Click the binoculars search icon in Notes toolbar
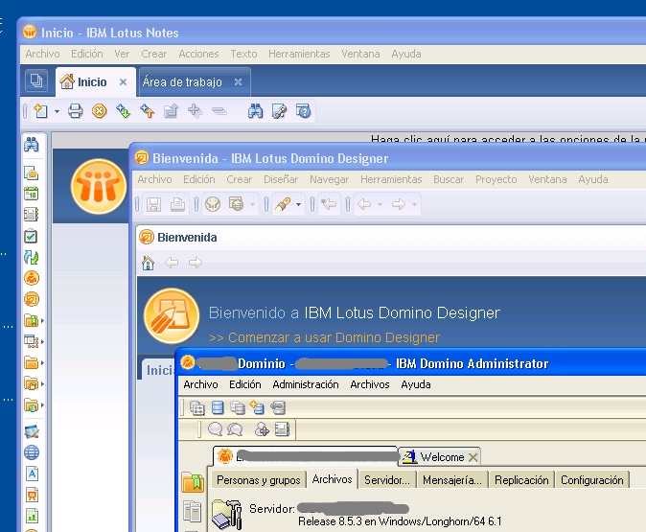The image size is (646, 532). (256, 111)
